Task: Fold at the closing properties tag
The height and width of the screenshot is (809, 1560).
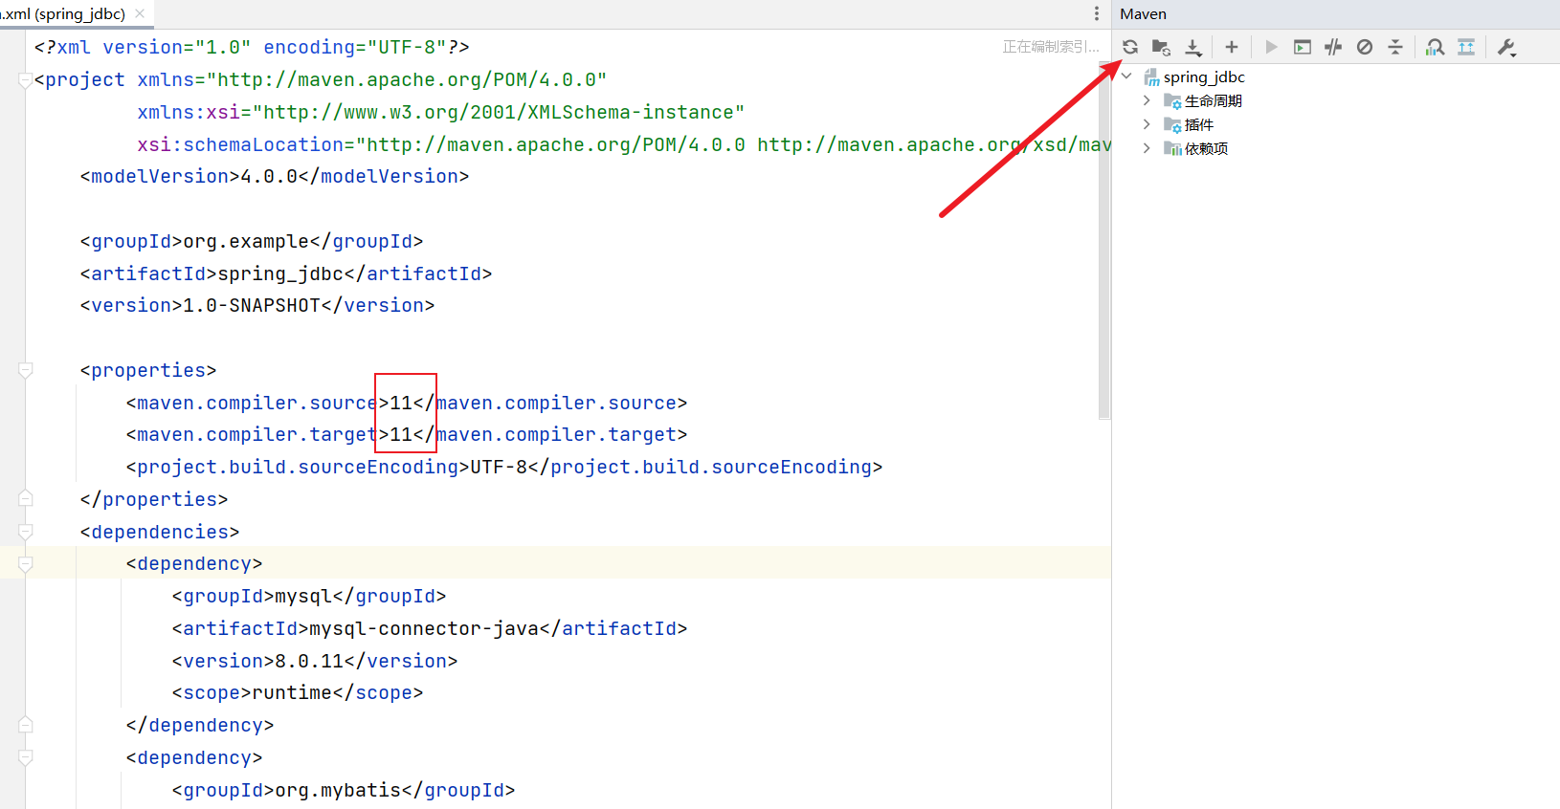Action: click(x=26, y=498)
